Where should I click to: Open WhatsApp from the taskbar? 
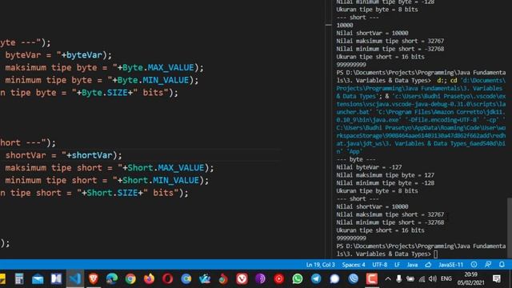pyautogui.click(x=298, y=279)
